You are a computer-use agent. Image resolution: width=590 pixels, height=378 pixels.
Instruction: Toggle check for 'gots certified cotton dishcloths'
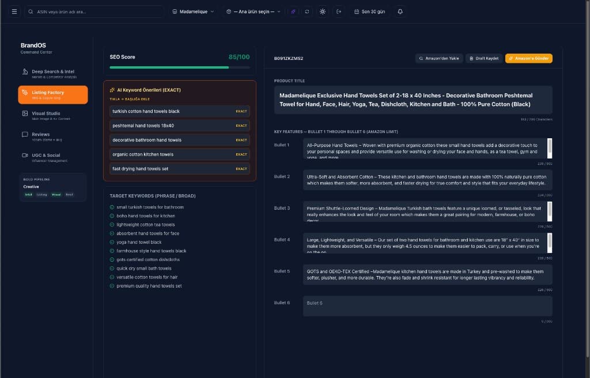point(112,260)
